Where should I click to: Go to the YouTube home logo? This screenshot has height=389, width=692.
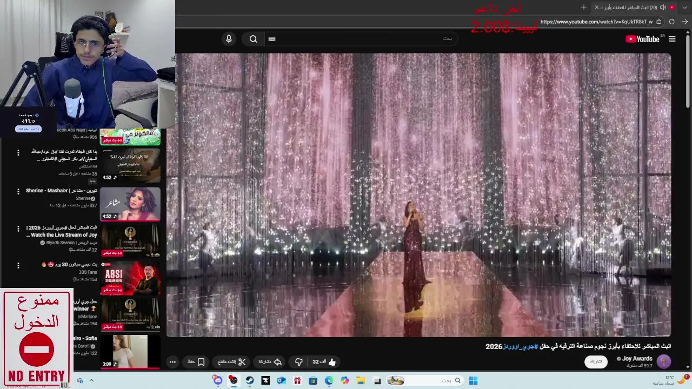(x=642, y=39)
